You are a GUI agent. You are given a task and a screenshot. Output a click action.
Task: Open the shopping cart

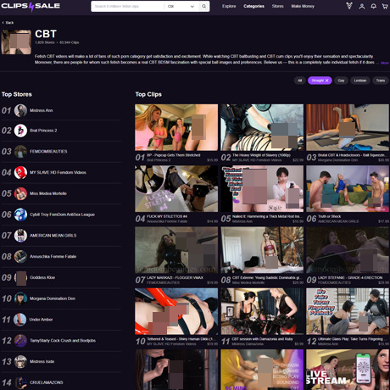(x=385, y=6)
